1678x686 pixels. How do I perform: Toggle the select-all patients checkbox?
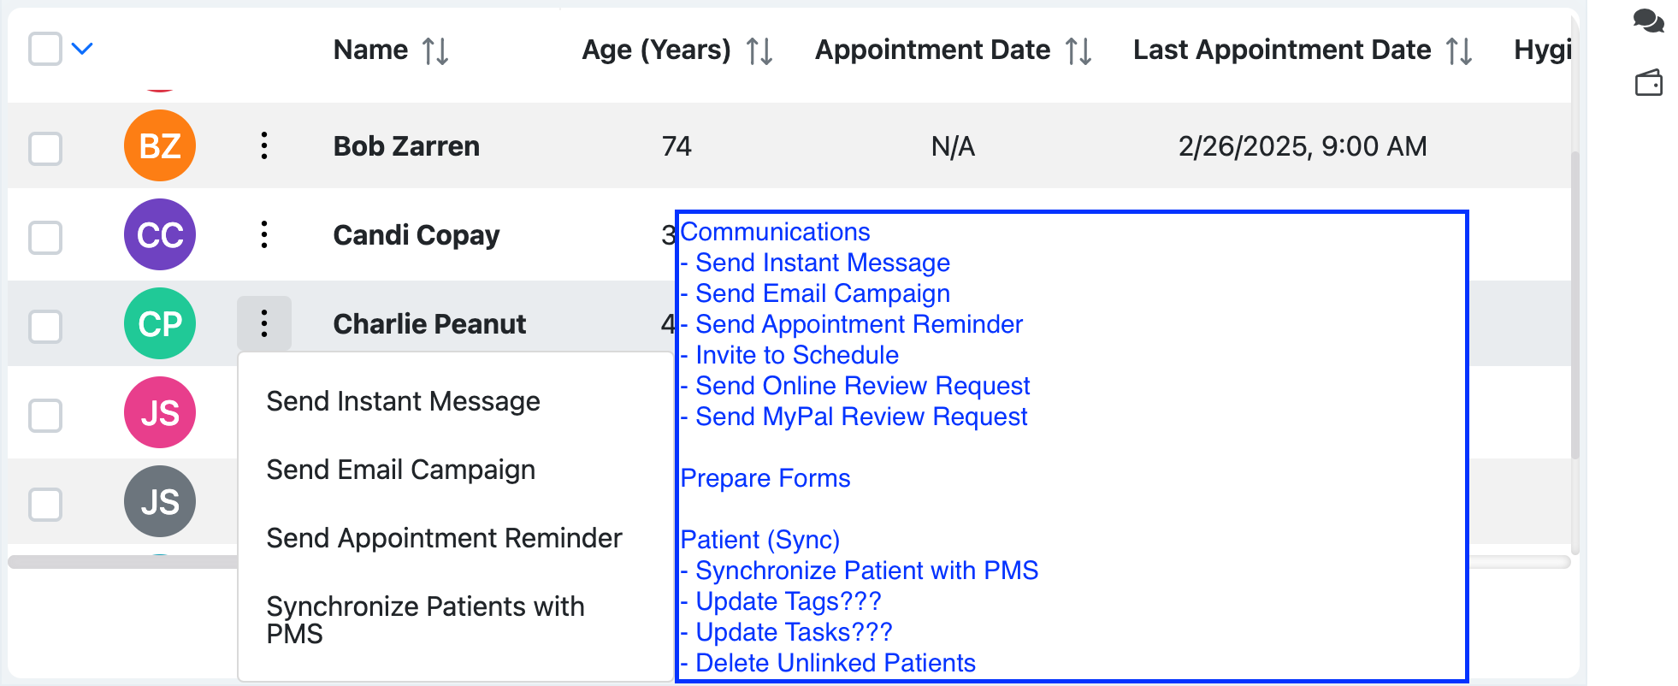(x=45, y=49)
